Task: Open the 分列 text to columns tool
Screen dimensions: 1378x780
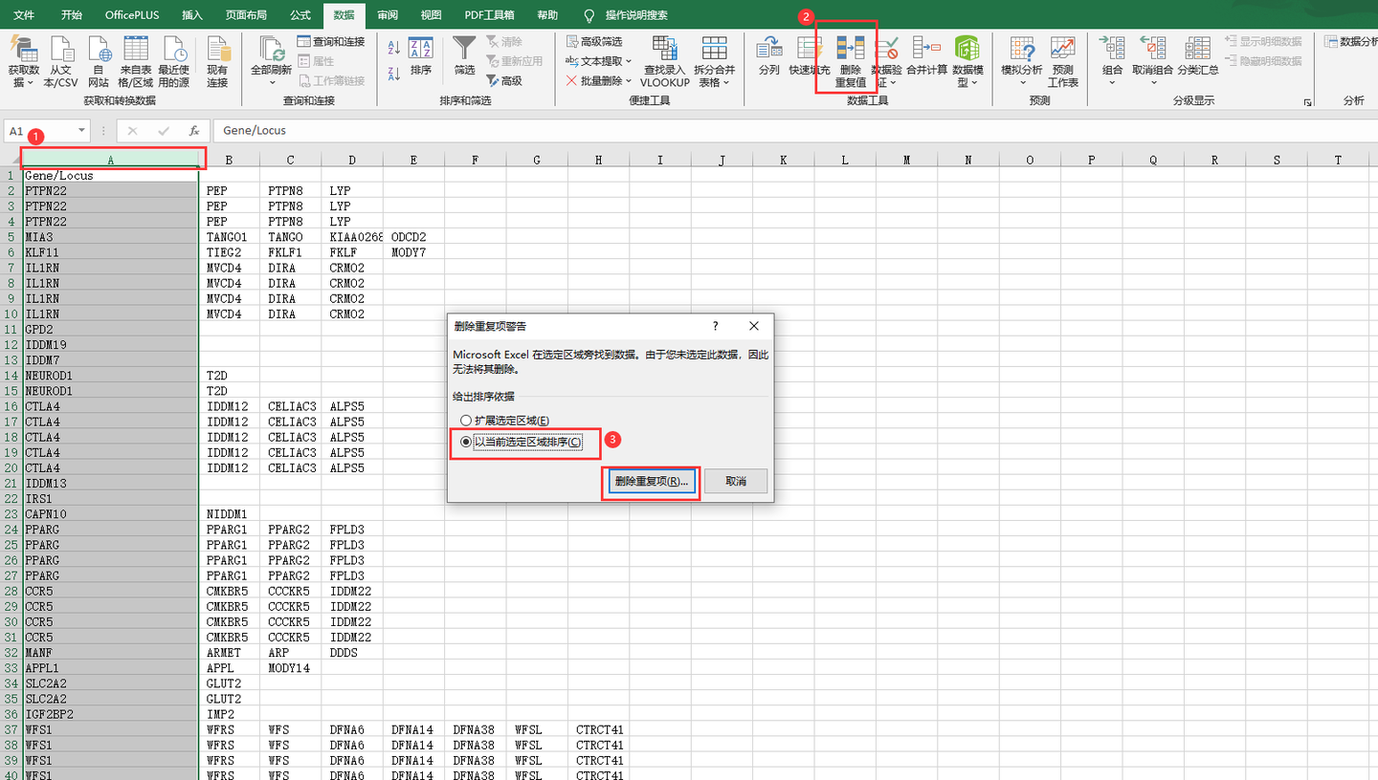Action: pyautogui.click(x=769, y=56)
